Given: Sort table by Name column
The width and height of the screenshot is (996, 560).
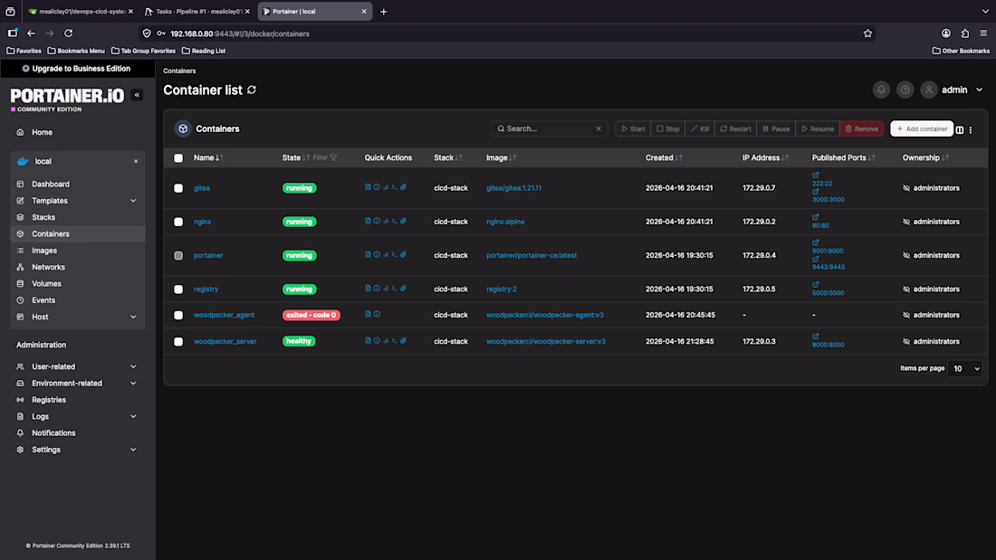Looking at the screenshot, I should [x=208, y=157].
